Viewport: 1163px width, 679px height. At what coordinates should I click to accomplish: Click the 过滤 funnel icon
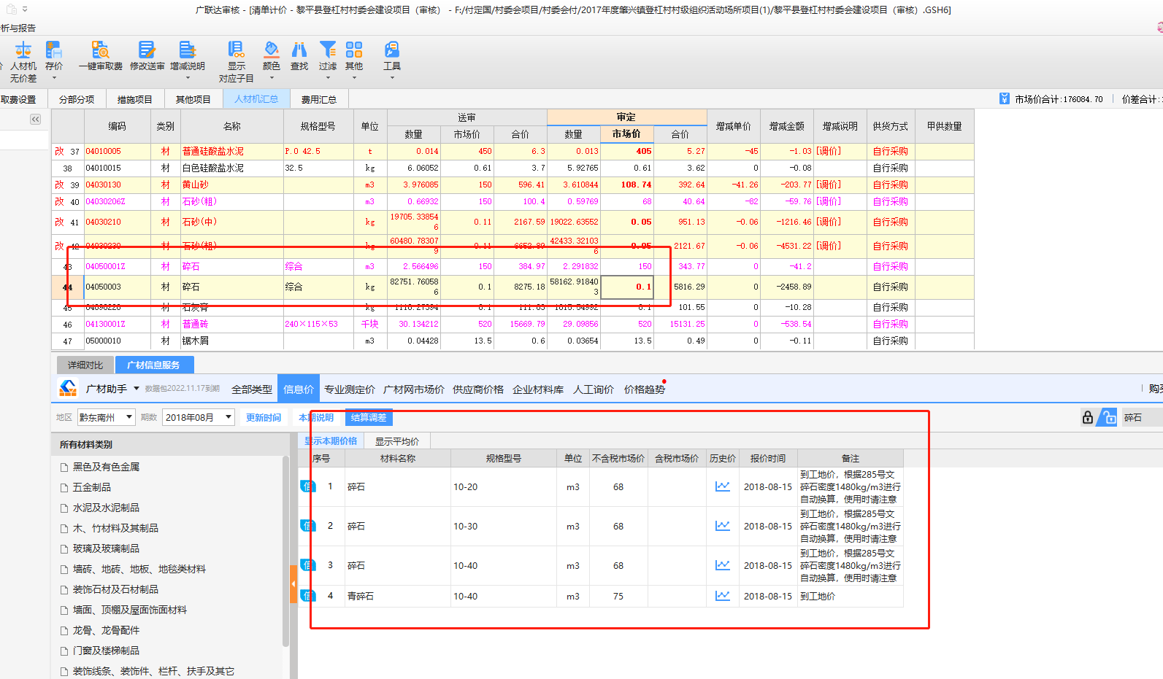[x=328, y=50]
